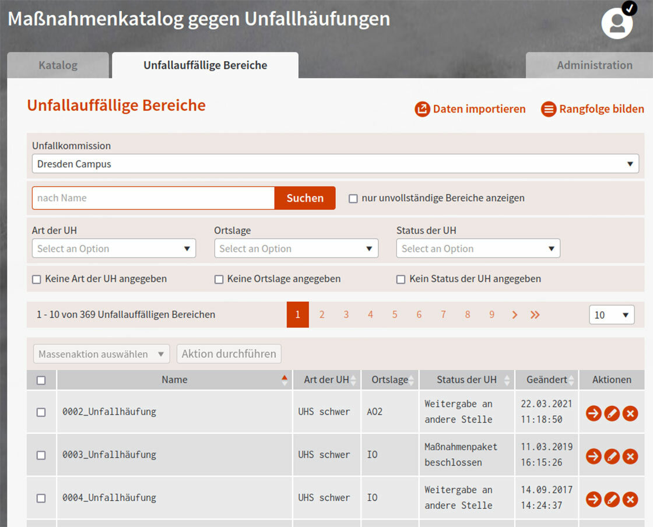Check Keine Art der UH angegeben
This screenshot has width=653, height=527.
[x=36, y=279]
